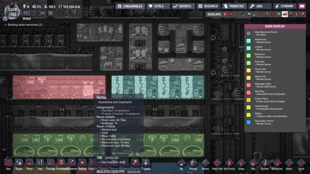Viewport: 310px width, 174px height.
Task: Select the Harvest tool
Action: [x=205, y=164]
